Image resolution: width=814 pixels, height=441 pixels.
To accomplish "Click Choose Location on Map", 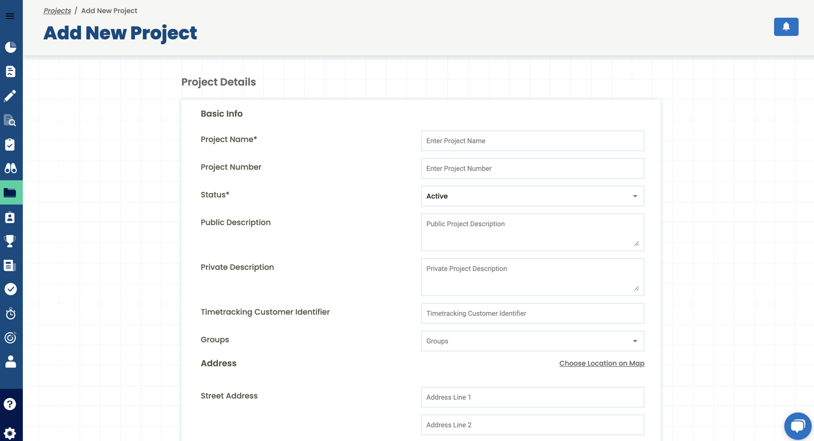I will (602, 363).
